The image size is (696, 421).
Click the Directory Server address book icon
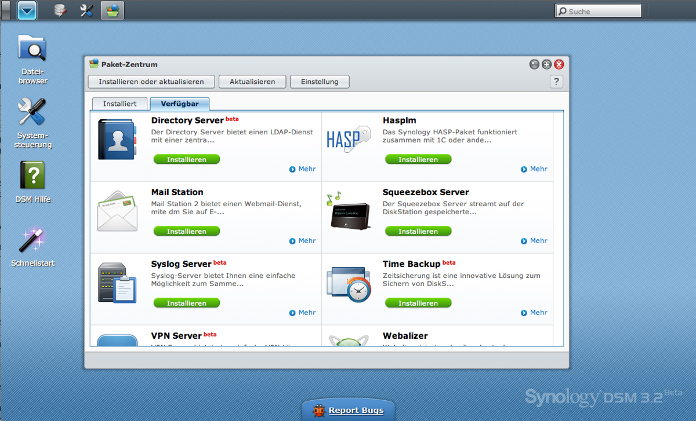pos(117,139)
